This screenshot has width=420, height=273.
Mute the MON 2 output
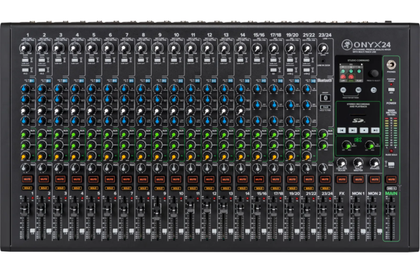[375, 179]
